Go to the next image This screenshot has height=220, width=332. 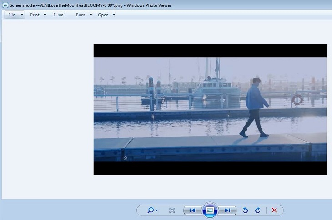click(227, 210)
